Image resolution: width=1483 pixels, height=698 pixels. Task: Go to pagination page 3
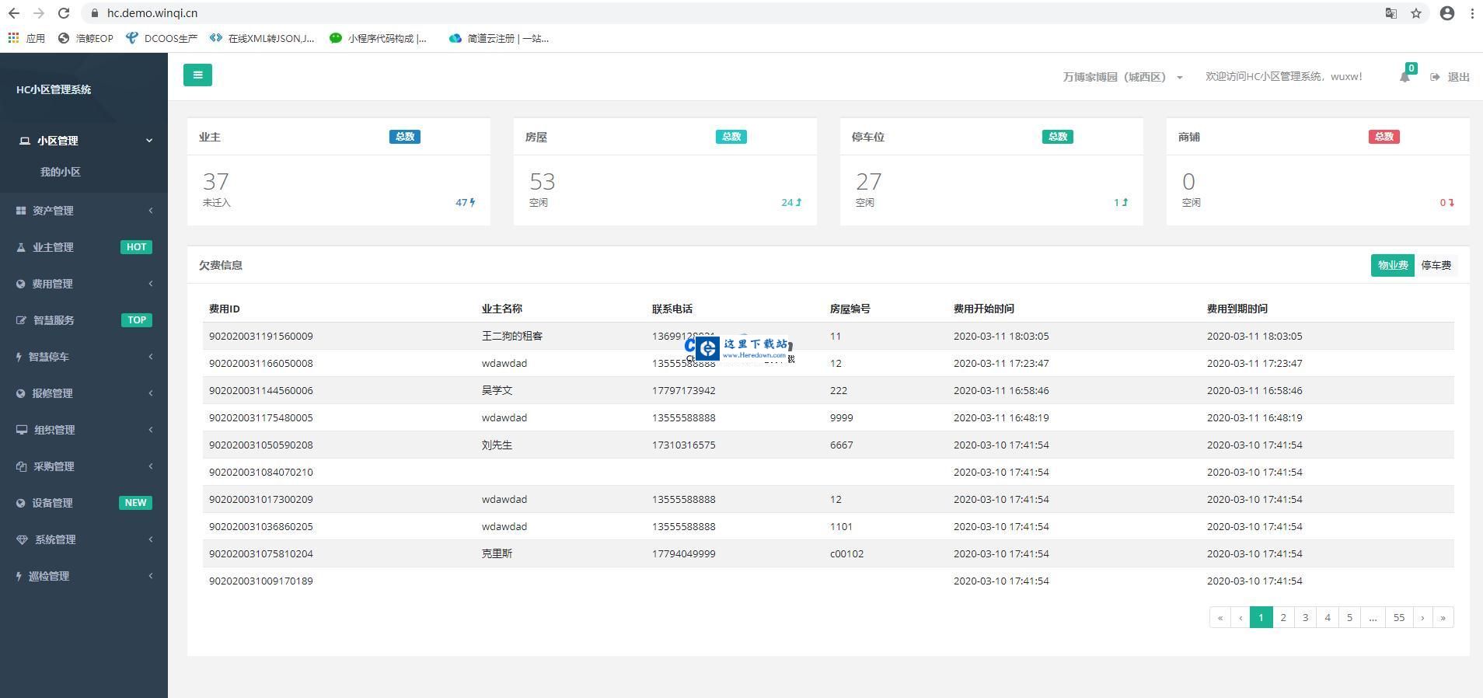[x=1306, y=617]
